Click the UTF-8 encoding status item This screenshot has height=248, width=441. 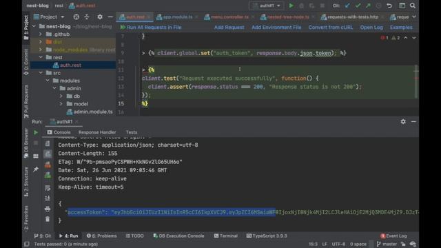click(338, 244)
